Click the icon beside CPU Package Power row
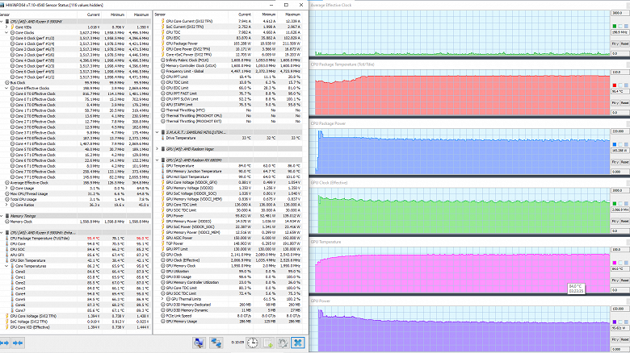The height and width of the screenshot is (353, 630). click(x=162, y=44)
